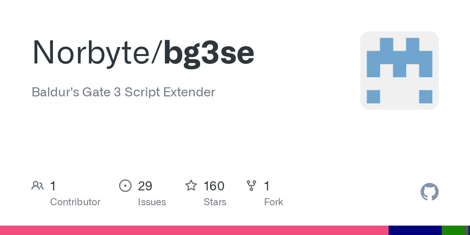
Task: Click the Stars star icon
Action: point(191,185)
